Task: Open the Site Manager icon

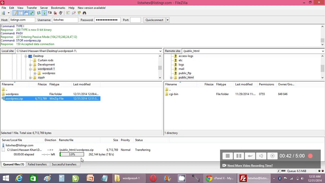Action: [x=3, y=13]
